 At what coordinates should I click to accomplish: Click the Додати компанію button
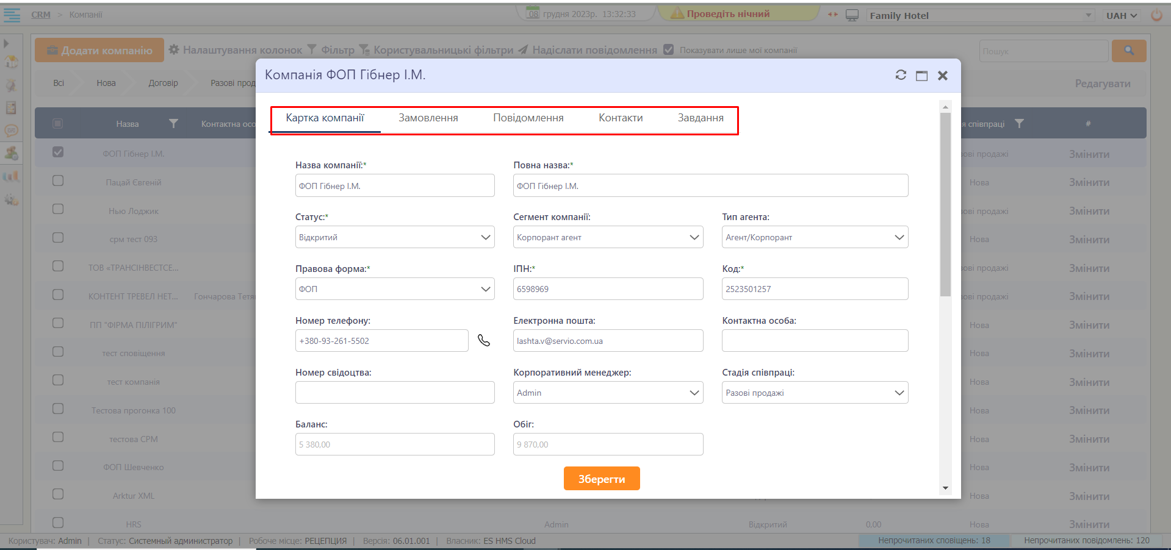click(99, 51)
